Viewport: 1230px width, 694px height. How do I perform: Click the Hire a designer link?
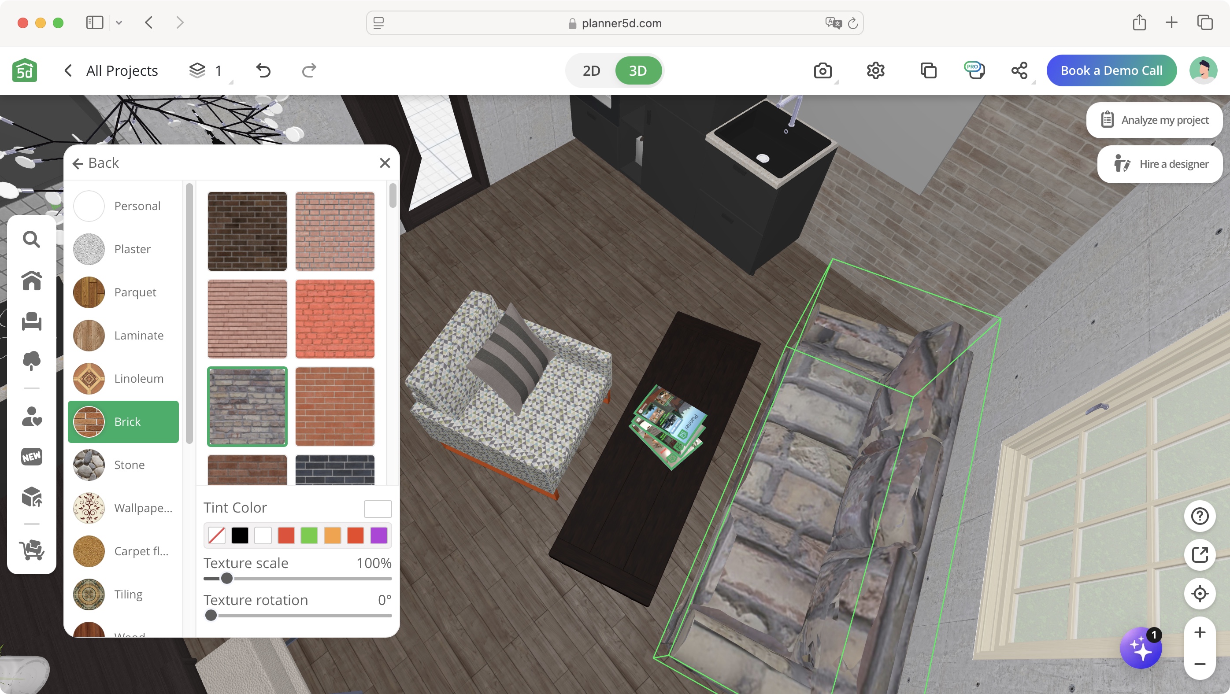(1160, 164)
